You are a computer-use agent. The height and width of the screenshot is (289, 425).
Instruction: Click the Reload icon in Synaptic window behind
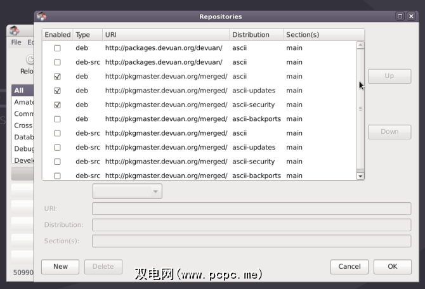tap(30, 60)
